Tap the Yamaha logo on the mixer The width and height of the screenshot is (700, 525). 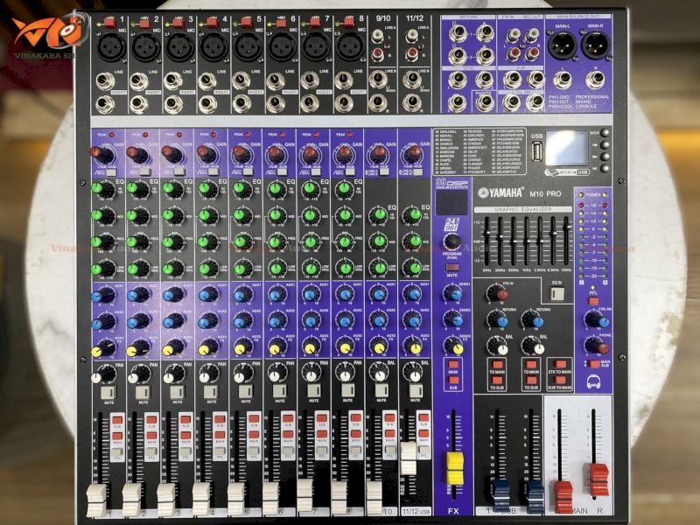pyautogui.click(x=500, y=192)
